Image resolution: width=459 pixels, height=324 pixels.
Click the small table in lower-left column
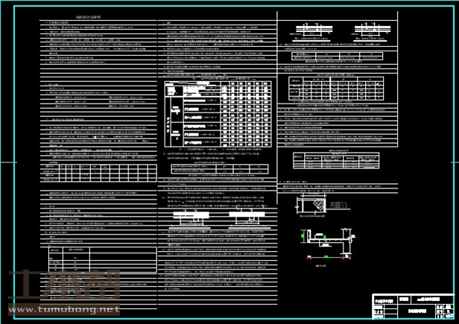tap(69, 261)
